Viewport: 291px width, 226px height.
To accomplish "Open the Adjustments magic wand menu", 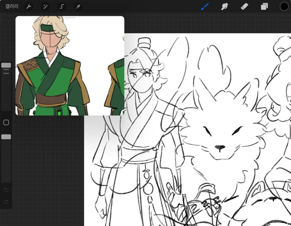I will [45, 6].
